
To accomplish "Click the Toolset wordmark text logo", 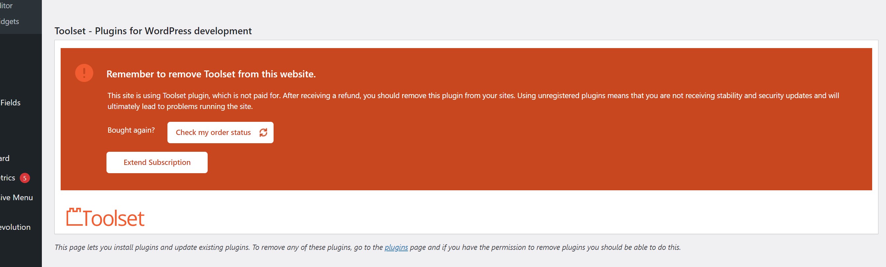I will click(x=113, y=219).
